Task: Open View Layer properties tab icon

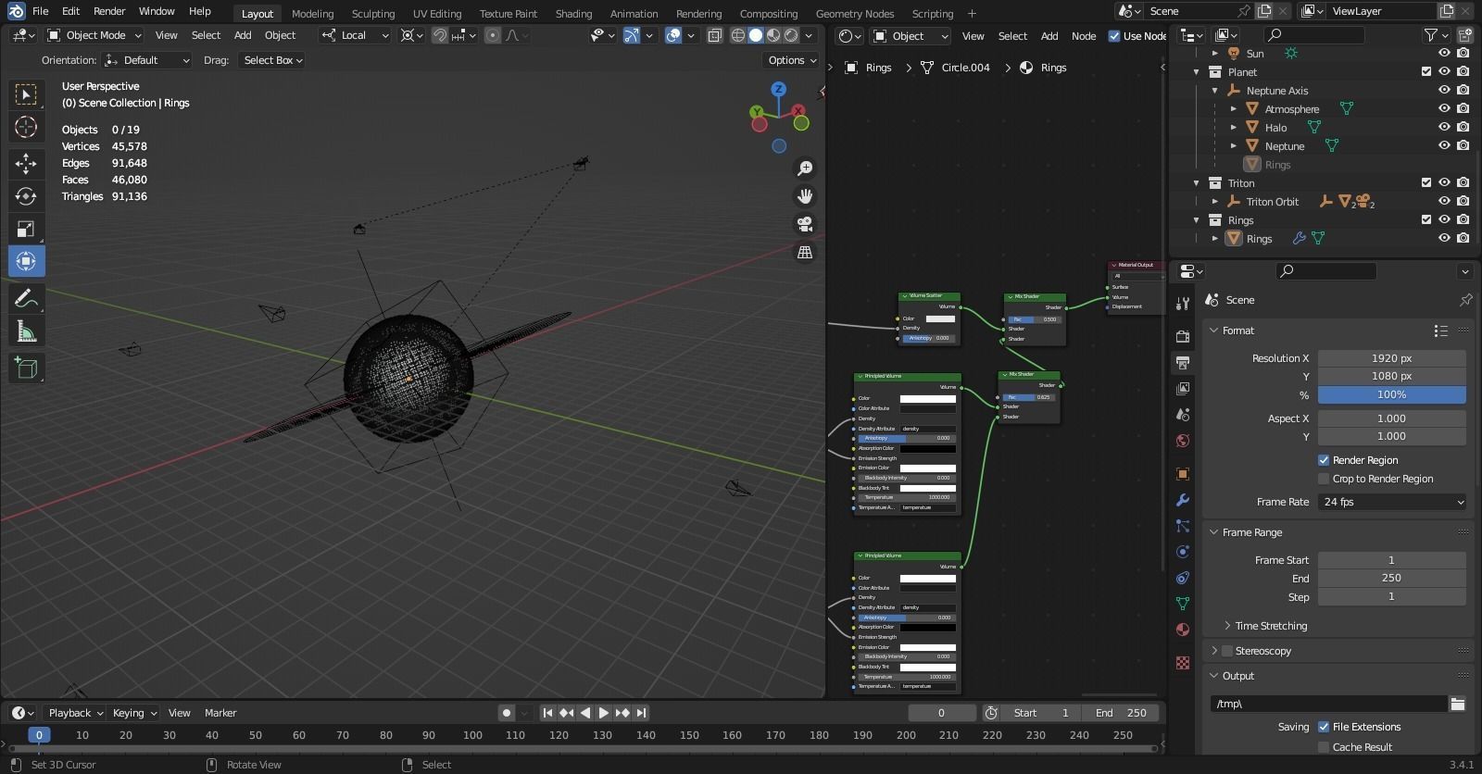Action: tap(1183, 389)
